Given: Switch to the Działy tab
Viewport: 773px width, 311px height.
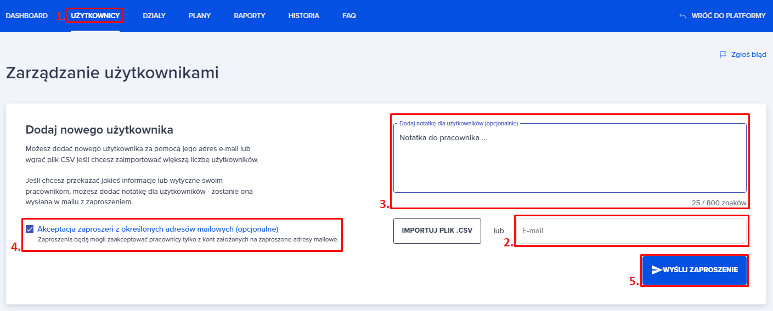Looking at the screenshot, I should click(x=154, y=16).
